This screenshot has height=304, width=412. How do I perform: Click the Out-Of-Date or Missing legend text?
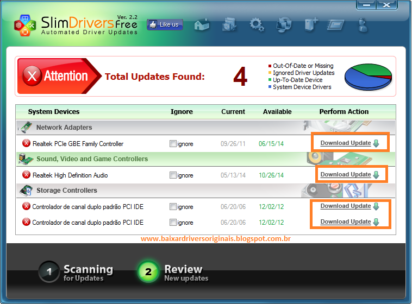coord(303,66)
